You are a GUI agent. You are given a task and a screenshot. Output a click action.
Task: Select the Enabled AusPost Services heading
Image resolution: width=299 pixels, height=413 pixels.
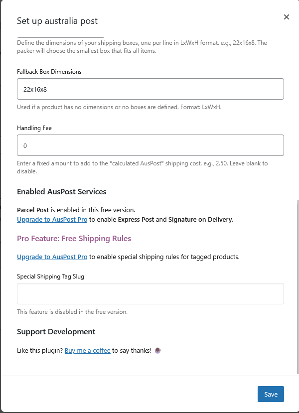click(62, 192)
